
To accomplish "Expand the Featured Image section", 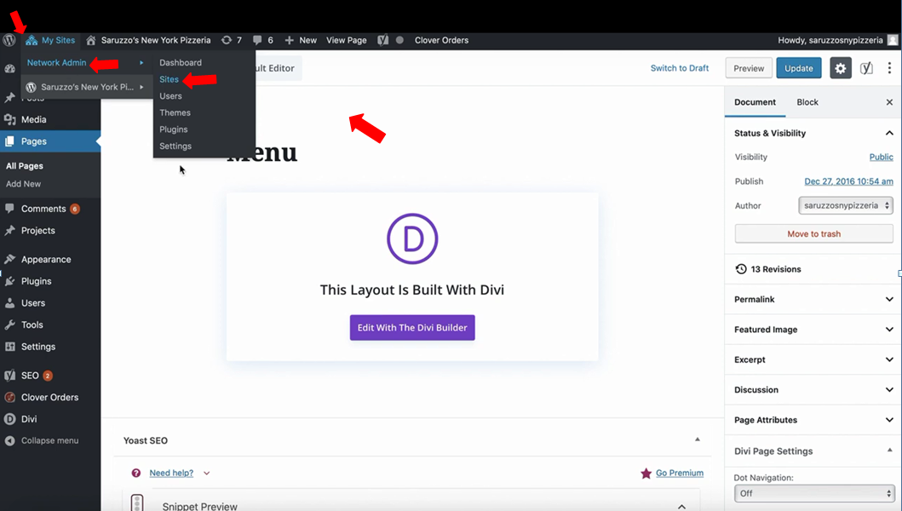I will (x=813, y=330).
